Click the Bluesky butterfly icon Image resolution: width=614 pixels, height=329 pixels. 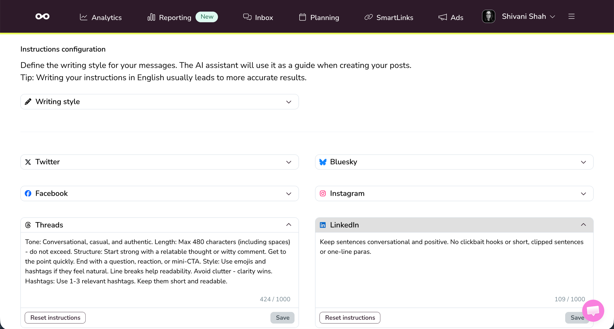click(323, 162)
